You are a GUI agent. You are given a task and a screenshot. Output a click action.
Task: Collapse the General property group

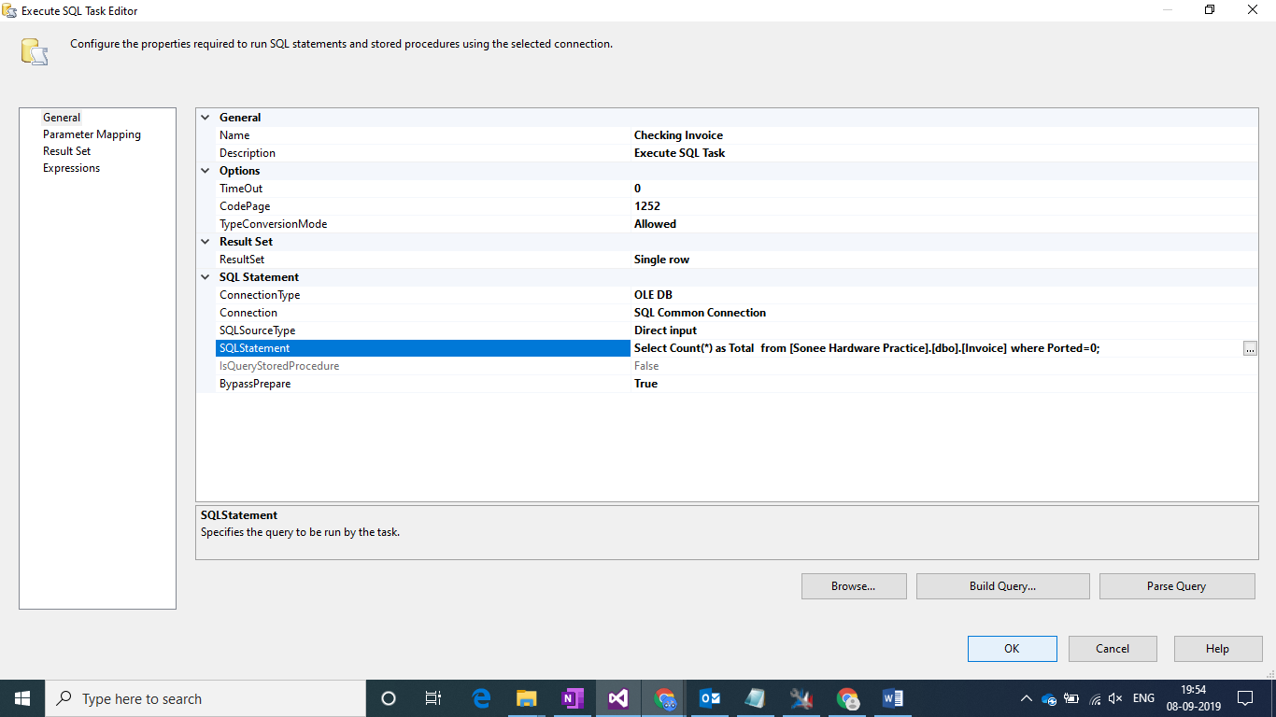(x=206, y=118)
